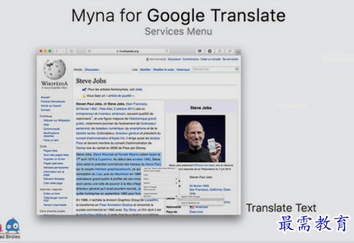Viewport: 354px width, 243px height.
Task: Choose Search With Google in Services submenu
Action: click(201, 197)
